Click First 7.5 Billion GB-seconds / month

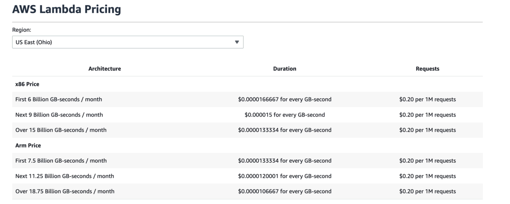61,161
